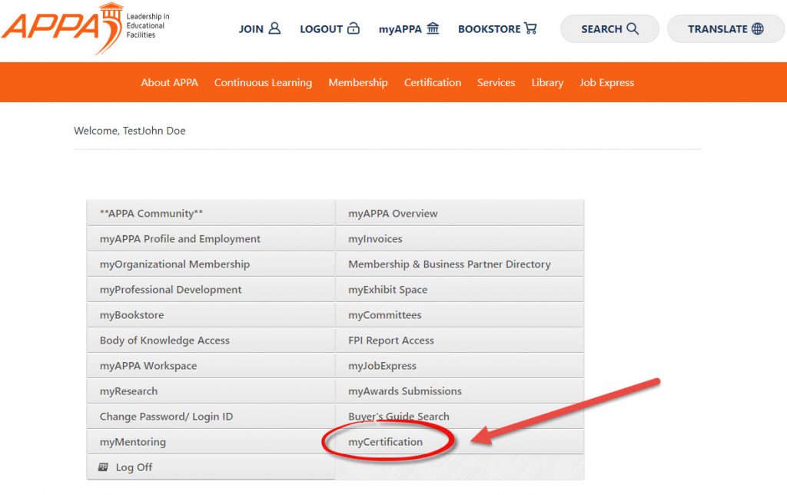Viewport: 787px width, 495px height.
Task: Click the TRANSLATE button label
Action: click(718, 29)
